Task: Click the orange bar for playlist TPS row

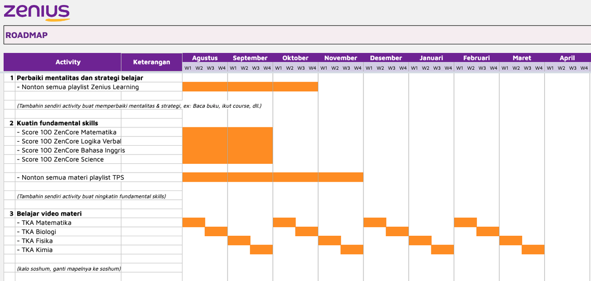Action: pos(273,177)
